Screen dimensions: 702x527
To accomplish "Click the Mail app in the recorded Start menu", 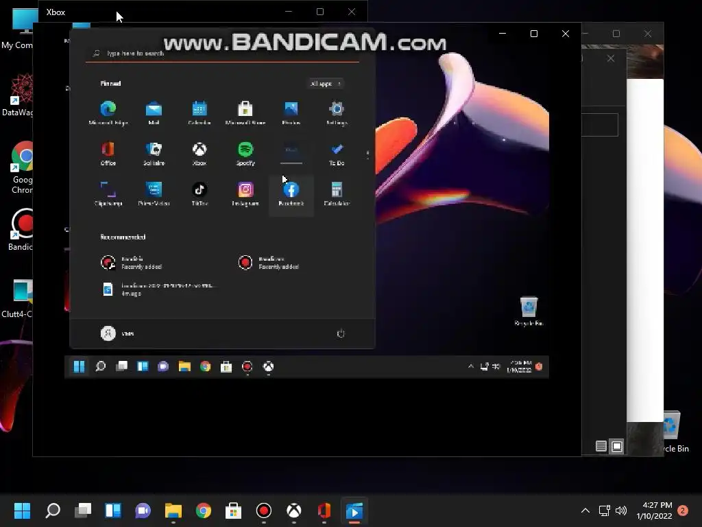I will click(x=154, y=113).
